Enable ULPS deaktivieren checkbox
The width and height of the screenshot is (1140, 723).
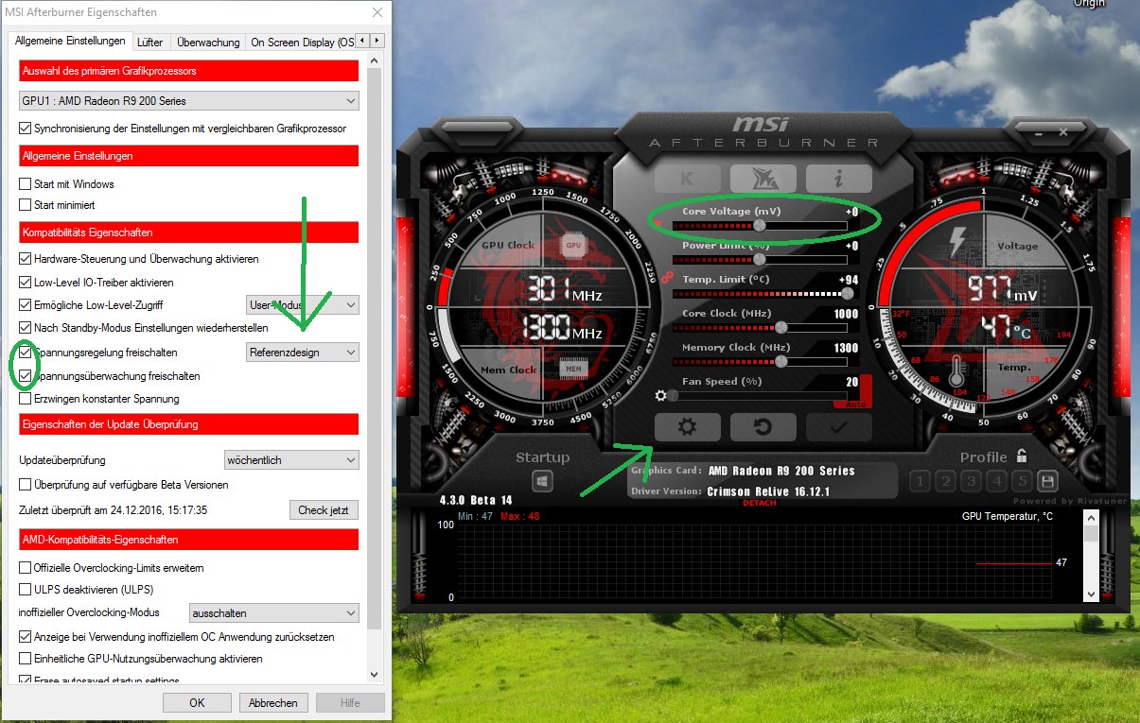click(26, 590)
